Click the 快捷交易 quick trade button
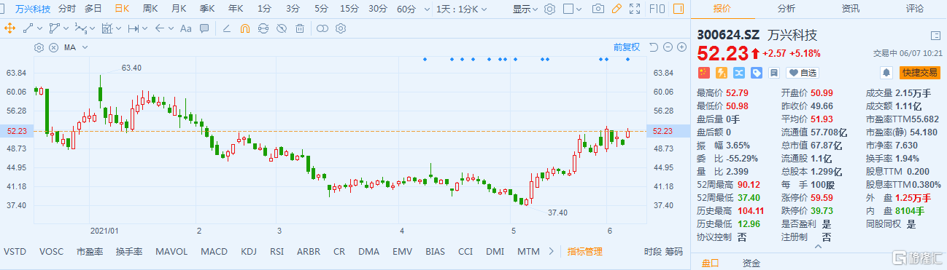 [x=920, y=73]
